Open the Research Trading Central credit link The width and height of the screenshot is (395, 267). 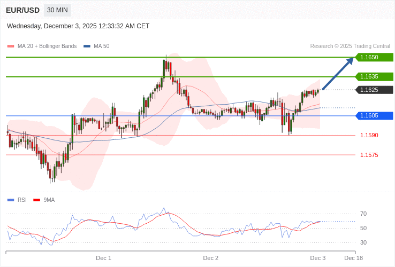pyautogui.click(x=350, y=46)
